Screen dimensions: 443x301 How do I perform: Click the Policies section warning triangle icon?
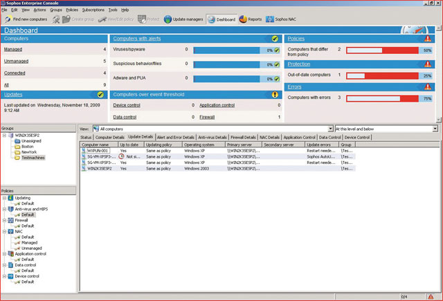pyautogui.click(x=428, y=39)
